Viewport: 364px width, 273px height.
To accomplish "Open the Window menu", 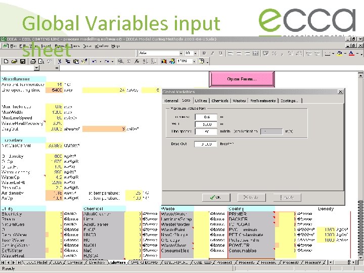I will 101,46.
